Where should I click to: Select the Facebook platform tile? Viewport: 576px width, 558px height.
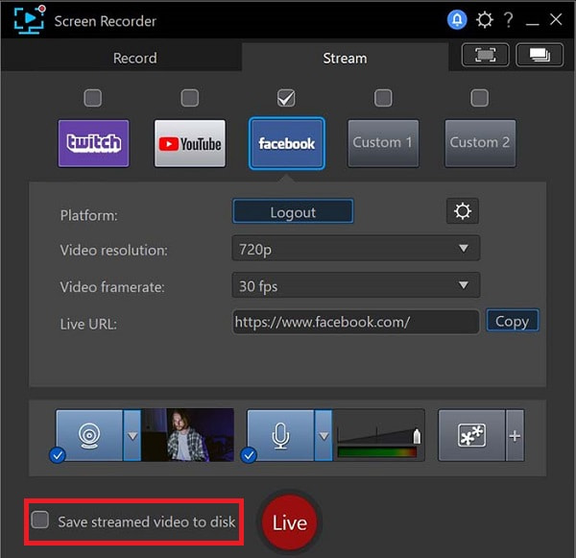(287, 143)
